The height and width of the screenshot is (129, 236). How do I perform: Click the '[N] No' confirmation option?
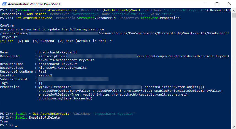(x=23, y=41)
